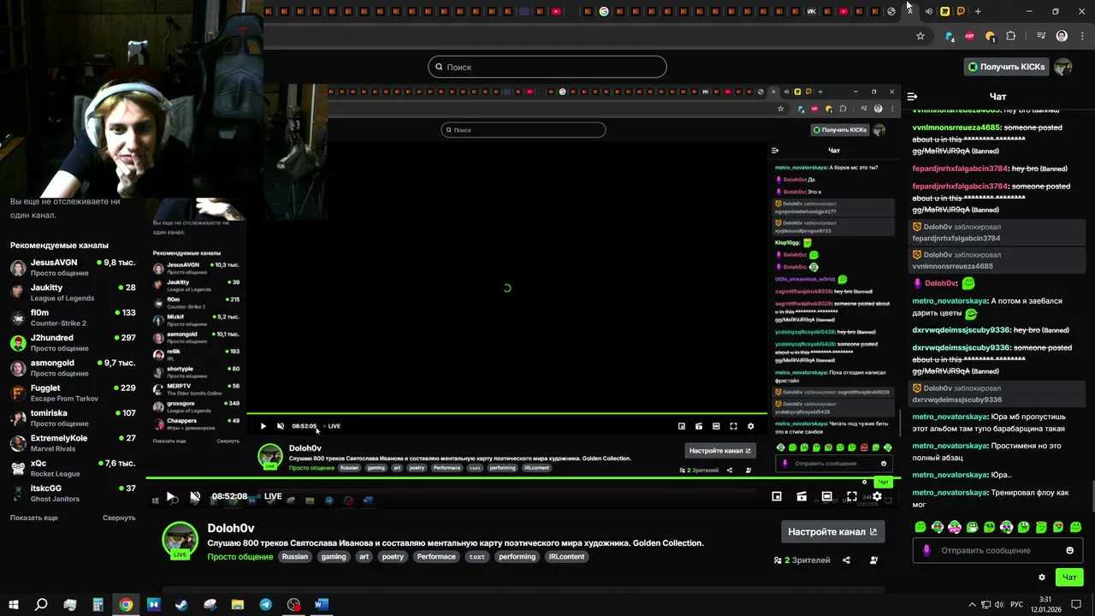1095x616 pixels.
Task: Focus the 'Отправить сообщение' chat input
Action: [x=996, y=550]
